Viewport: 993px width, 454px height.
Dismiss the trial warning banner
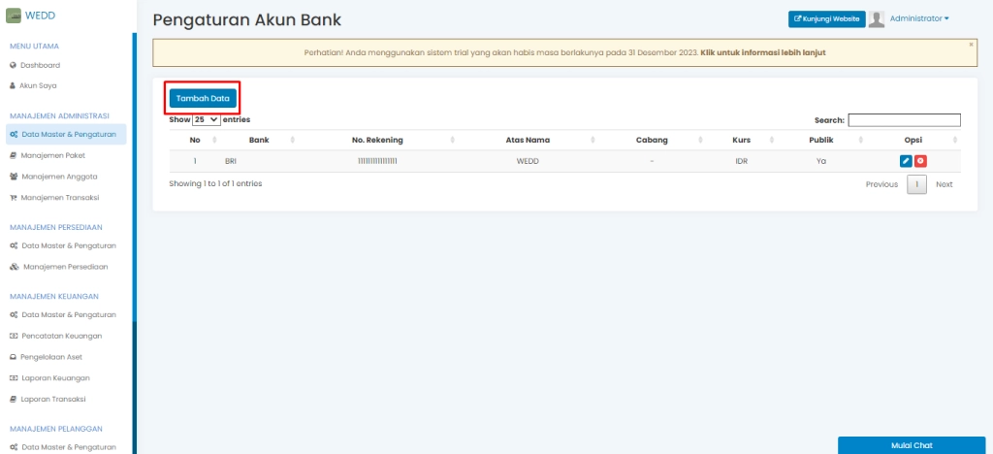[971, 45]
